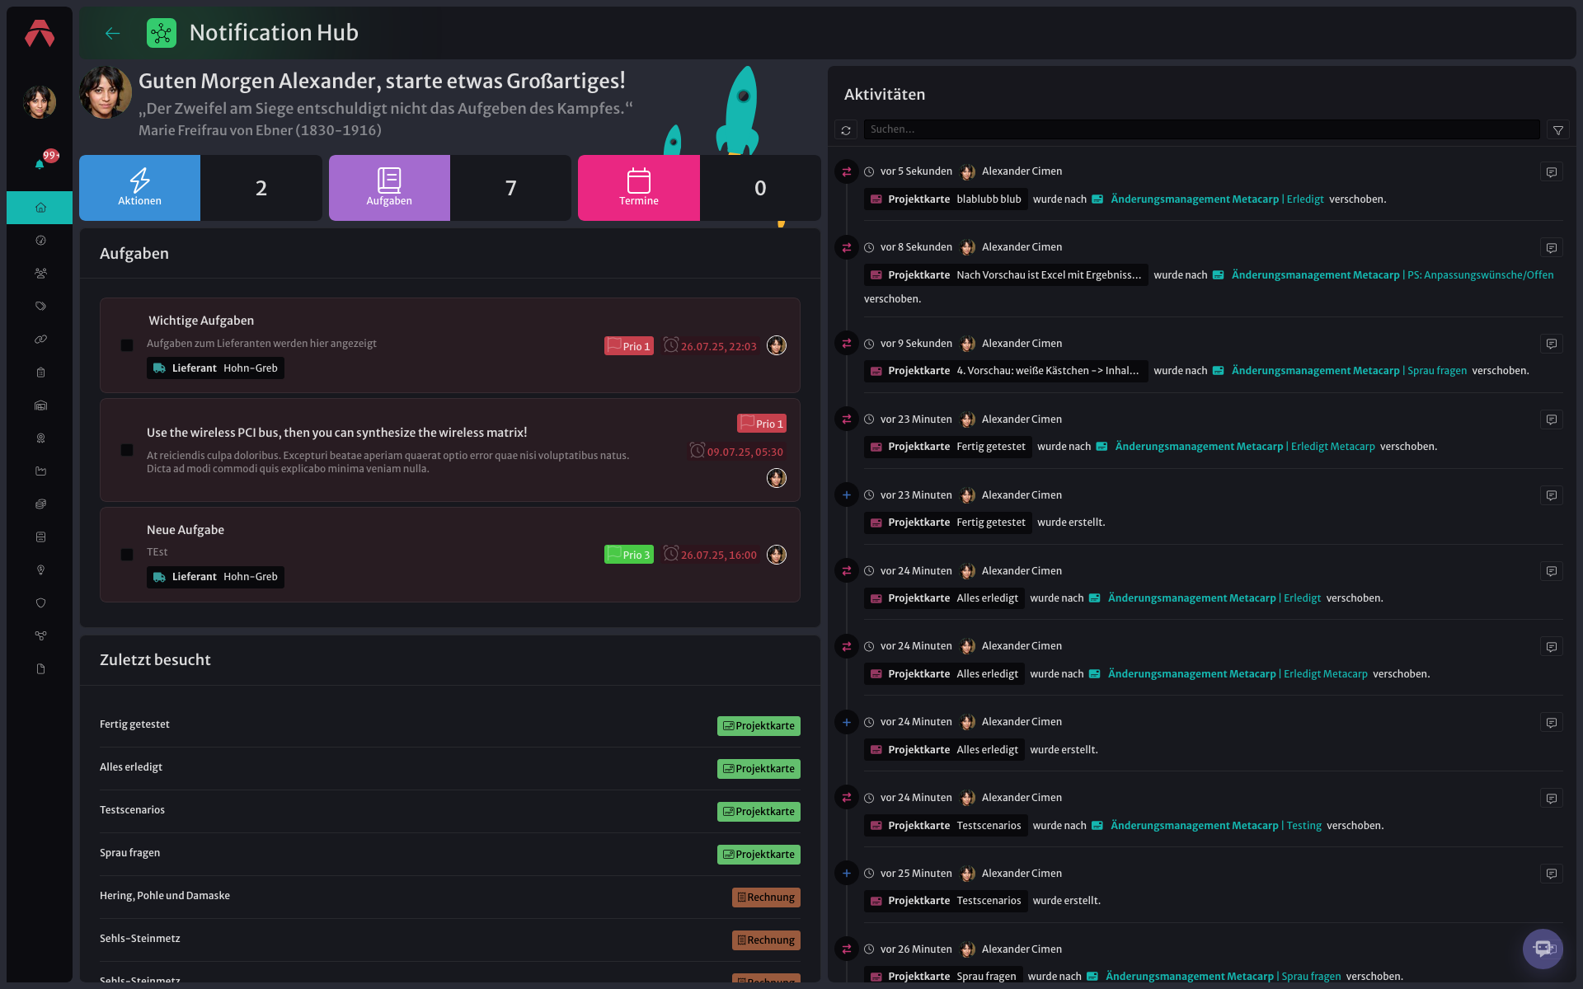Open the activities filter funnel
Viewport: 1583px width, 989px height.
pos(1557,130)
